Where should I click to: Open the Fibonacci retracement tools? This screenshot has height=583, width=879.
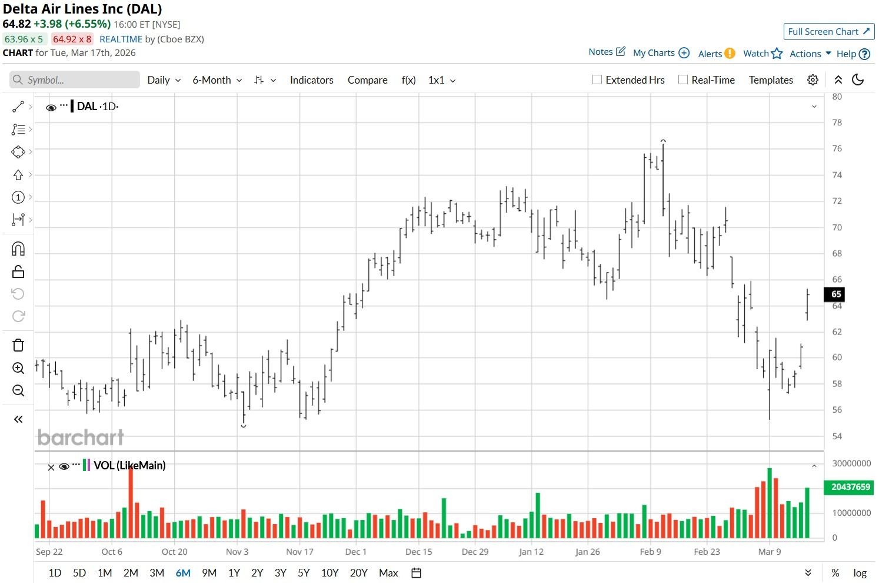[18, 129]
